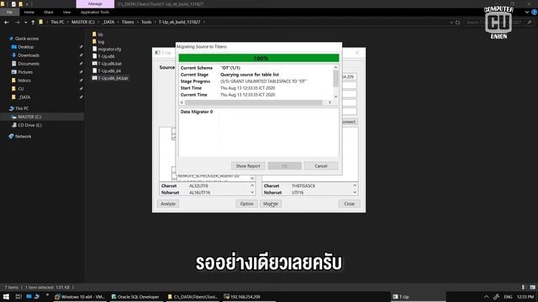Open the View ribbon tab
The height and width of the screenshot is (302, 538).
[66, 12]
